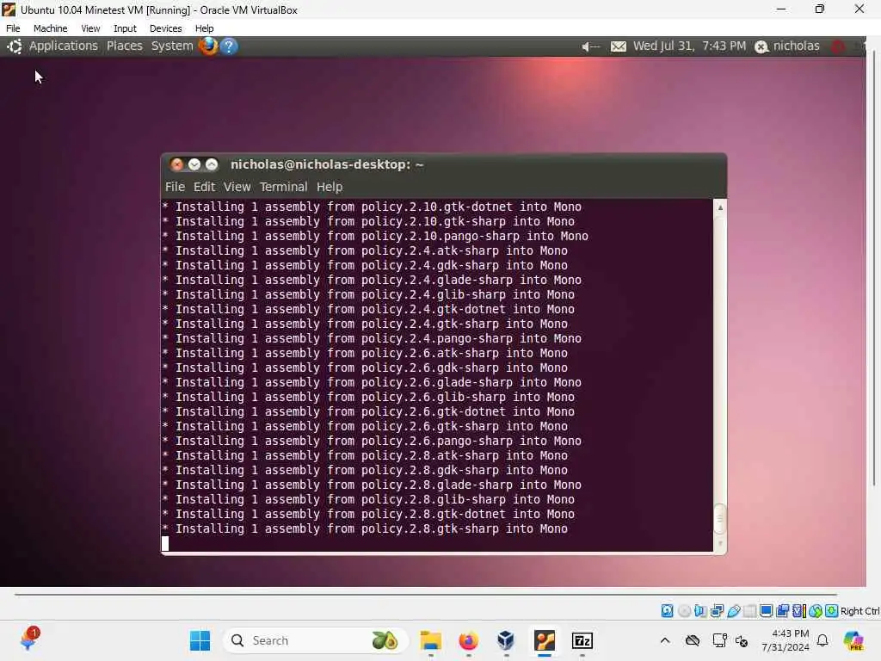
Task: Open the VirtualBox Help menu
Action: click(x=205, y=28)
